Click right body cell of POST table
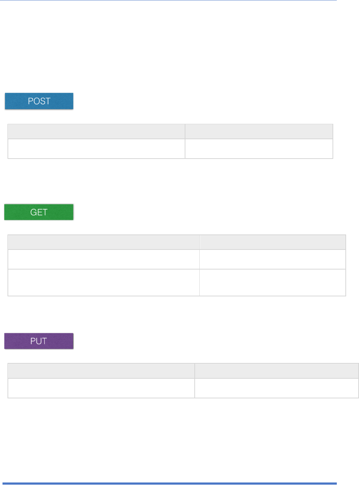 (259, 149)
